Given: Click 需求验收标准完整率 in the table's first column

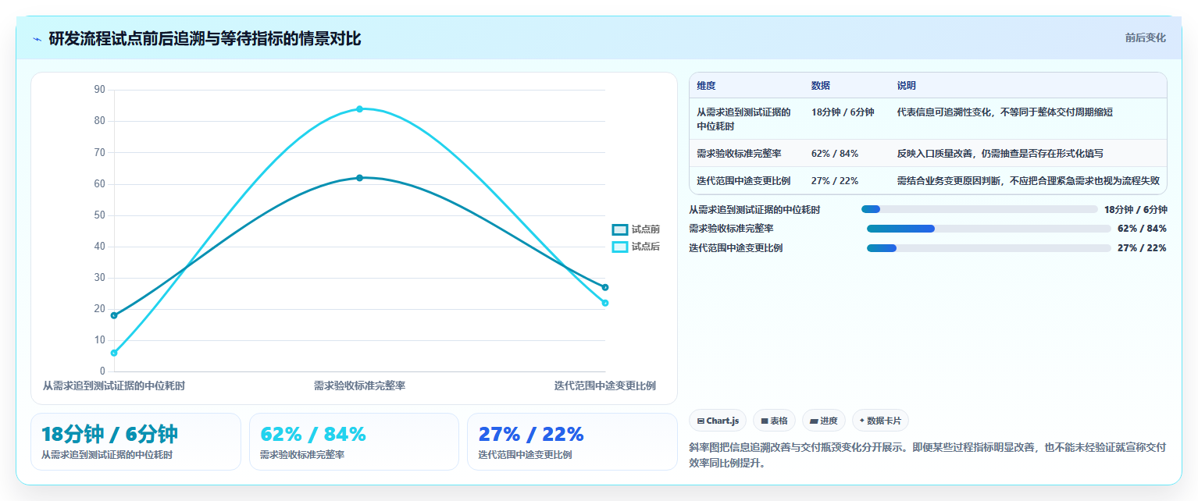Looking at the screenshot, I should click(739, 154).
